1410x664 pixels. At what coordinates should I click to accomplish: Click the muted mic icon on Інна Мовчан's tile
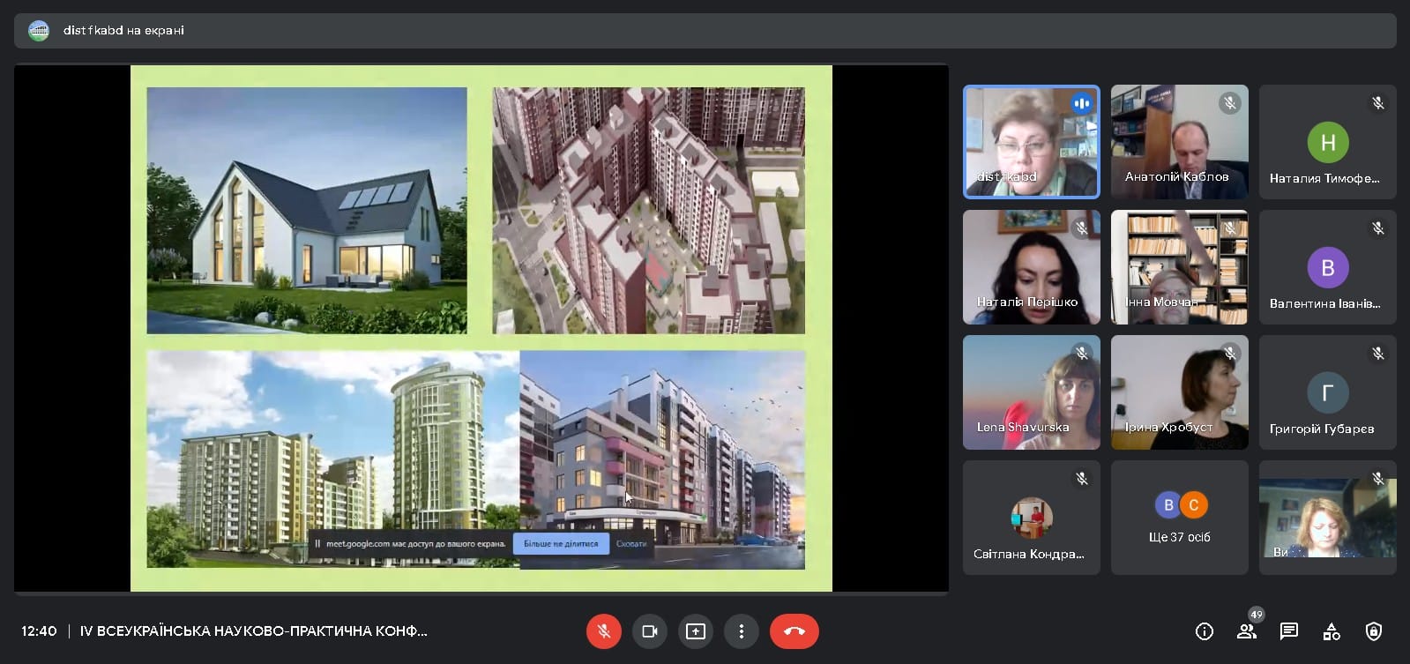click(x=1230, y=228)
